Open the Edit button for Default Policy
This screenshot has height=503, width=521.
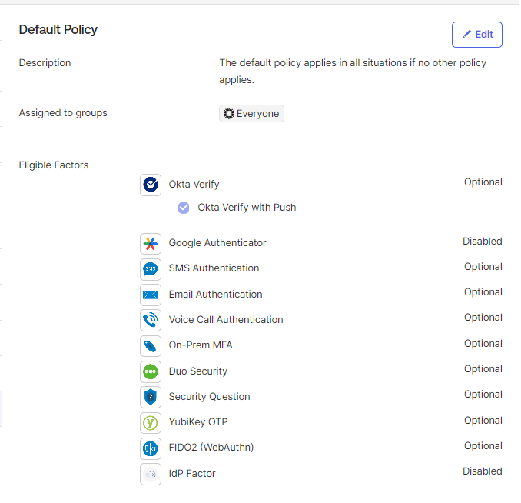(x=476, y=35)
